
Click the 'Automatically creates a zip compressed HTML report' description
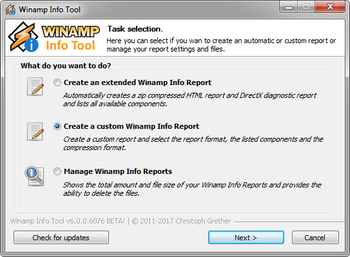coord(190,99)
